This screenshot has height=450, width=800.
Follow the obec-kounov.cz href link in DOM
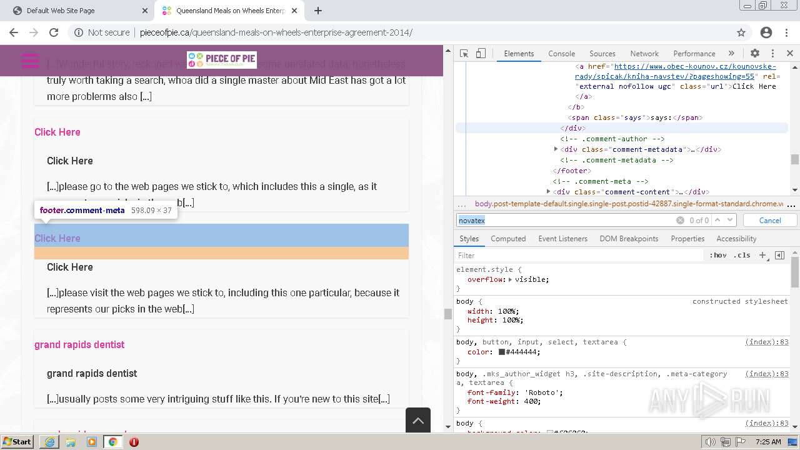click(x=676, y=71)
